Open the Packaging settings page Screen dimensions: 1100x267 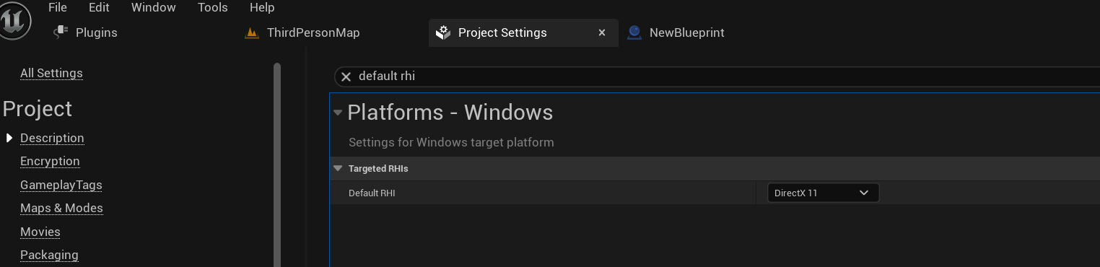point(49,255)
